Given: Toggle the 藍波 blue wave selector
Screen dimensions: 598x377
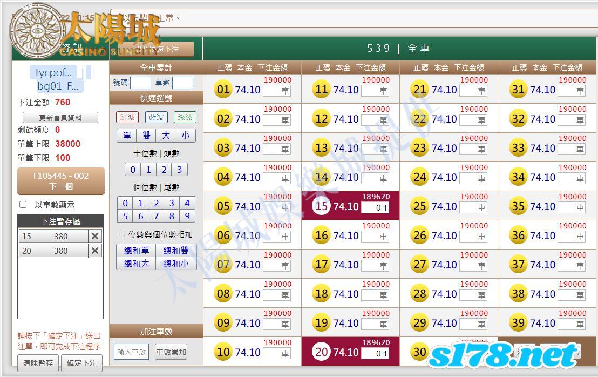Looking at the screenshot, I should click(157, 117).
